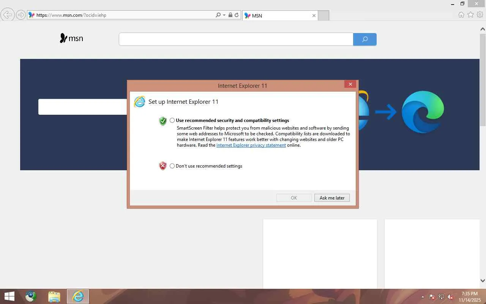Close the Internet Explorer 11 setup dialog
486x304 pixels.
(x=350, y=84)
